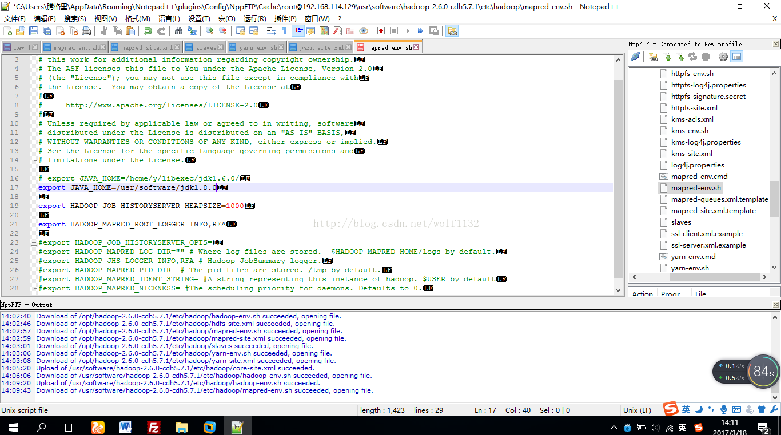781x435 pixels.
Task: Open FileZilla from Windows taskbar
Action: point(153,427)
